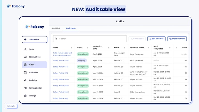Open Observations via its speech bubble icon
This screenshot has width=199, height=112.
25,57
